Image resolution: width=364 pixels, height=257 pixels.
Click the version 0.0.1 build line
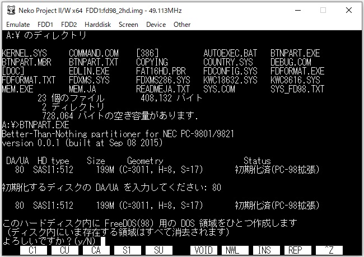click(82, 143)
